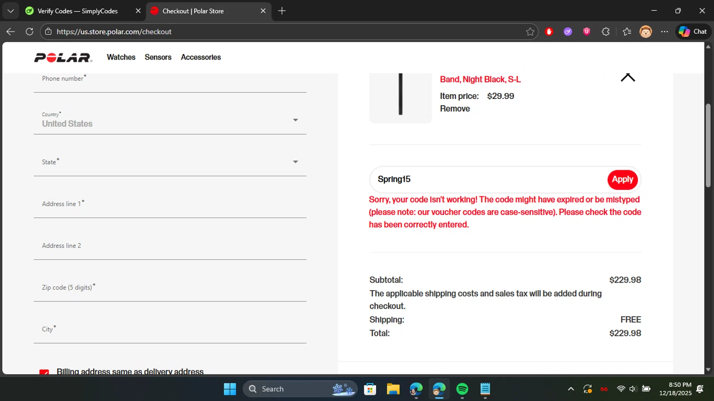Click the active Edge window on the taskbar
This screenshot has height=401, width=714.
439,389
